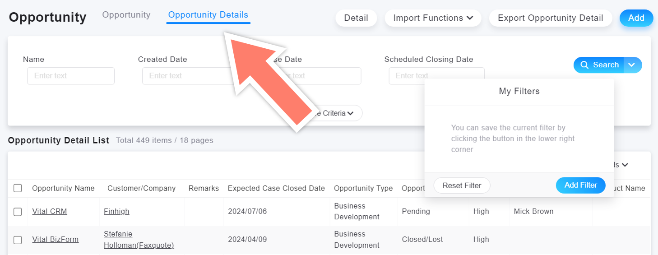Toggle the select-all checkbox in header

click(x=18, y=188)
